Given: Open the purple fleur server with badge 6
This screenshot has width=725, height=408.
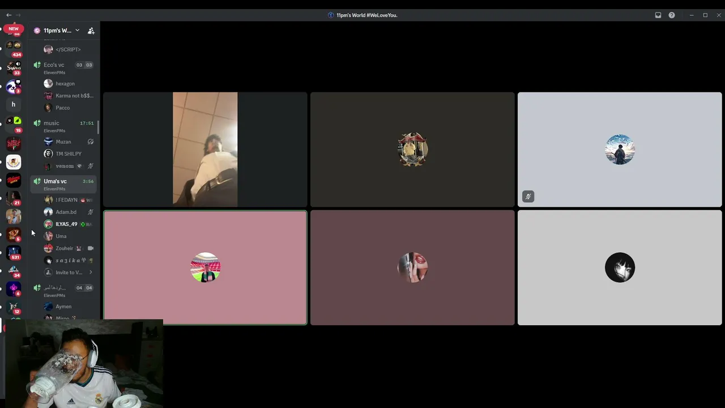Looking at the screenshot, I should click(14, 289).
